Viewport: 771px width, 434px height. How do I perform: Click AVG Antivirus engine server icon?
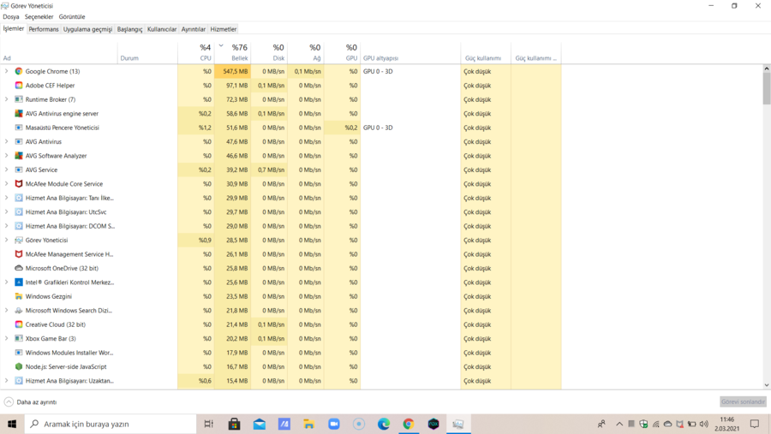pyautogui.click(x=19, y=114)
